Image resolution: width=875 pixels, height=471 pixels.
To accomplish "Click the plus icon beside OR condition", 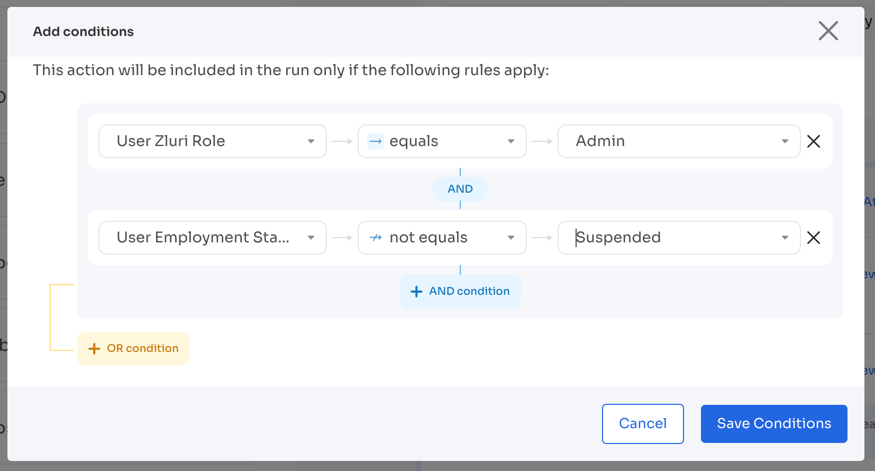I will (94, 348).
